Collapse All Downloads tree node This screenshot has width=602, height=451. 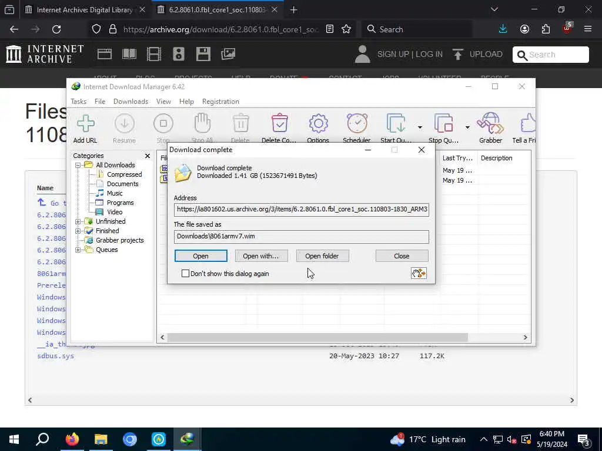coord(78,165)
